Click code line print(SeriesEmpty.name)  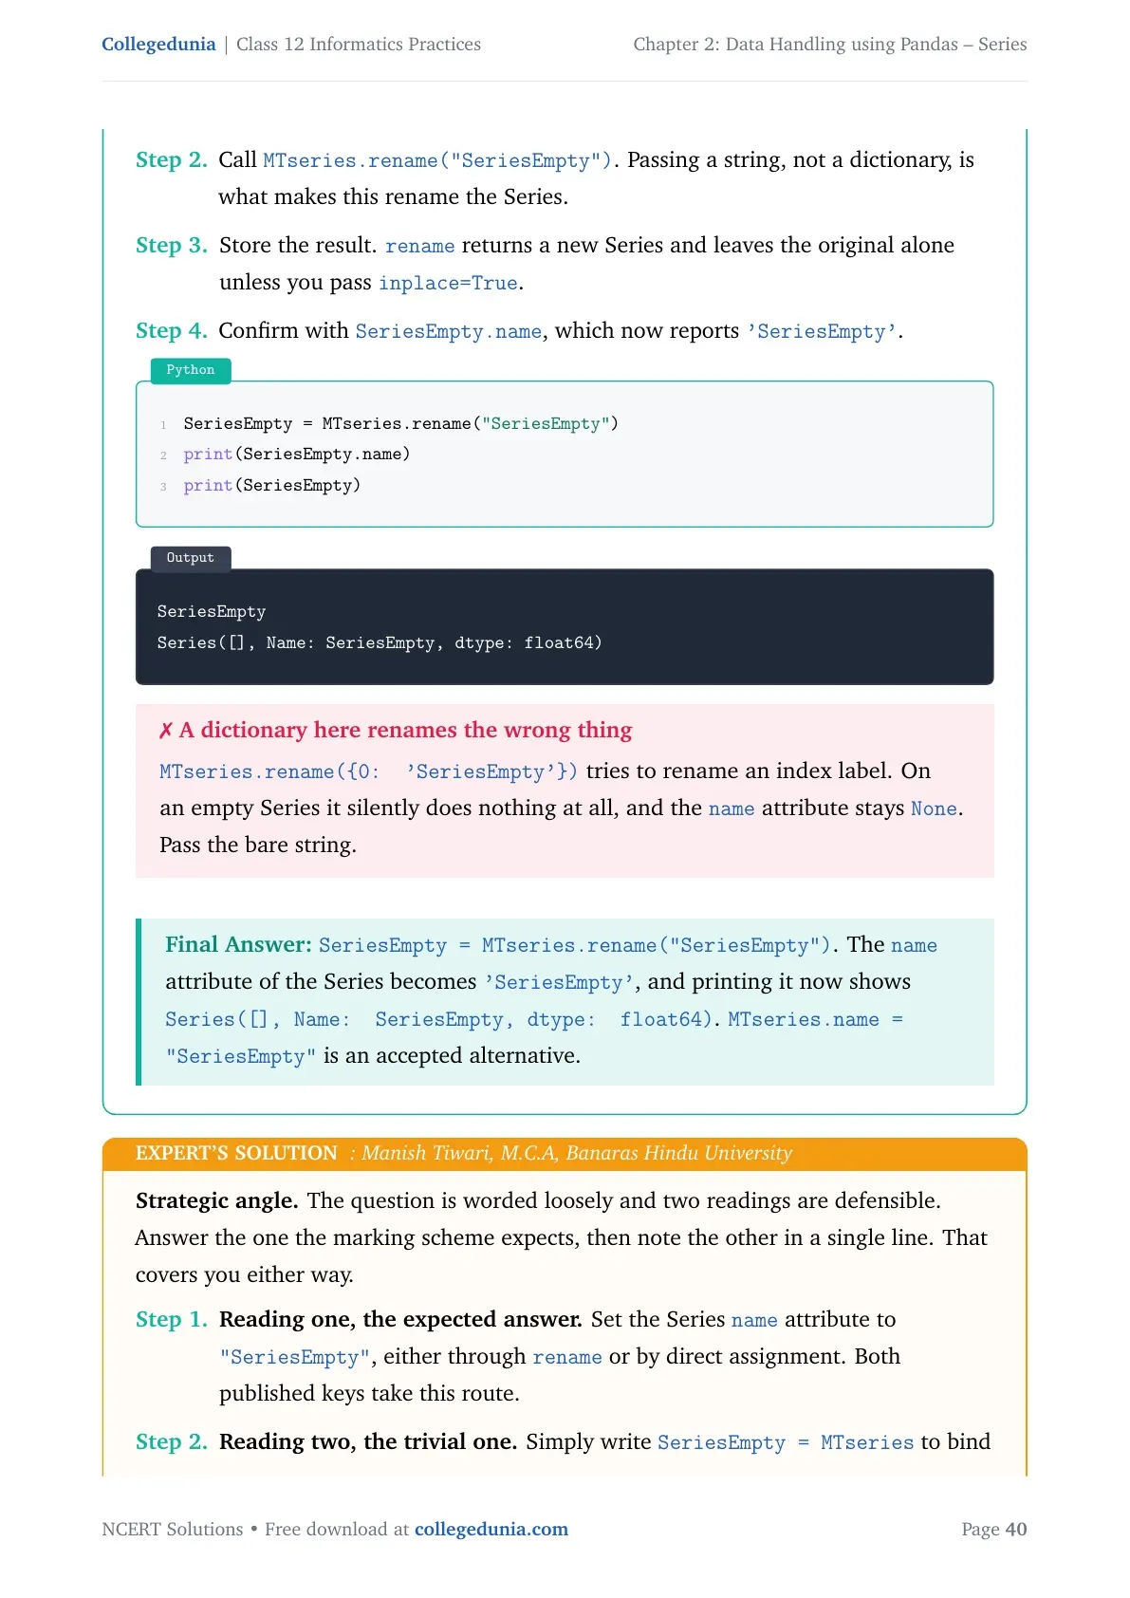297,454
